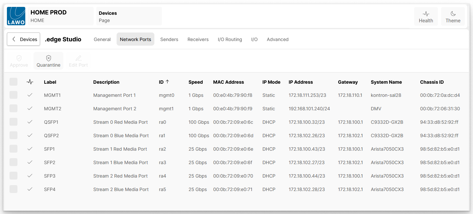The width and height of the screenshot is (473, 214).
Task: Check the SFP4 row checkbox
Action: [13, 189]
